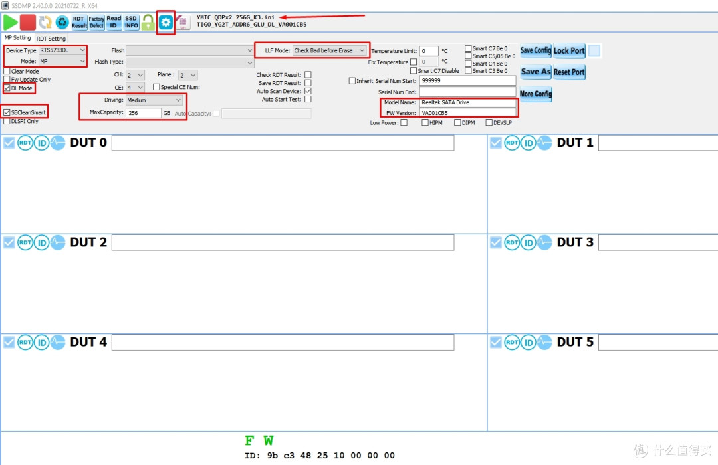
Task: Click the MaxCapacity field showing 256
Action: click(144, 113)
